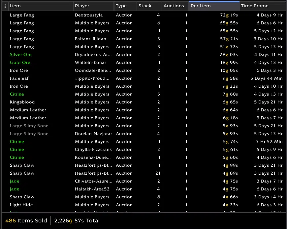Select Large Fang row from Paltanz-Illidan
This screenshot has height=229, width=287.
click(22, 39)
